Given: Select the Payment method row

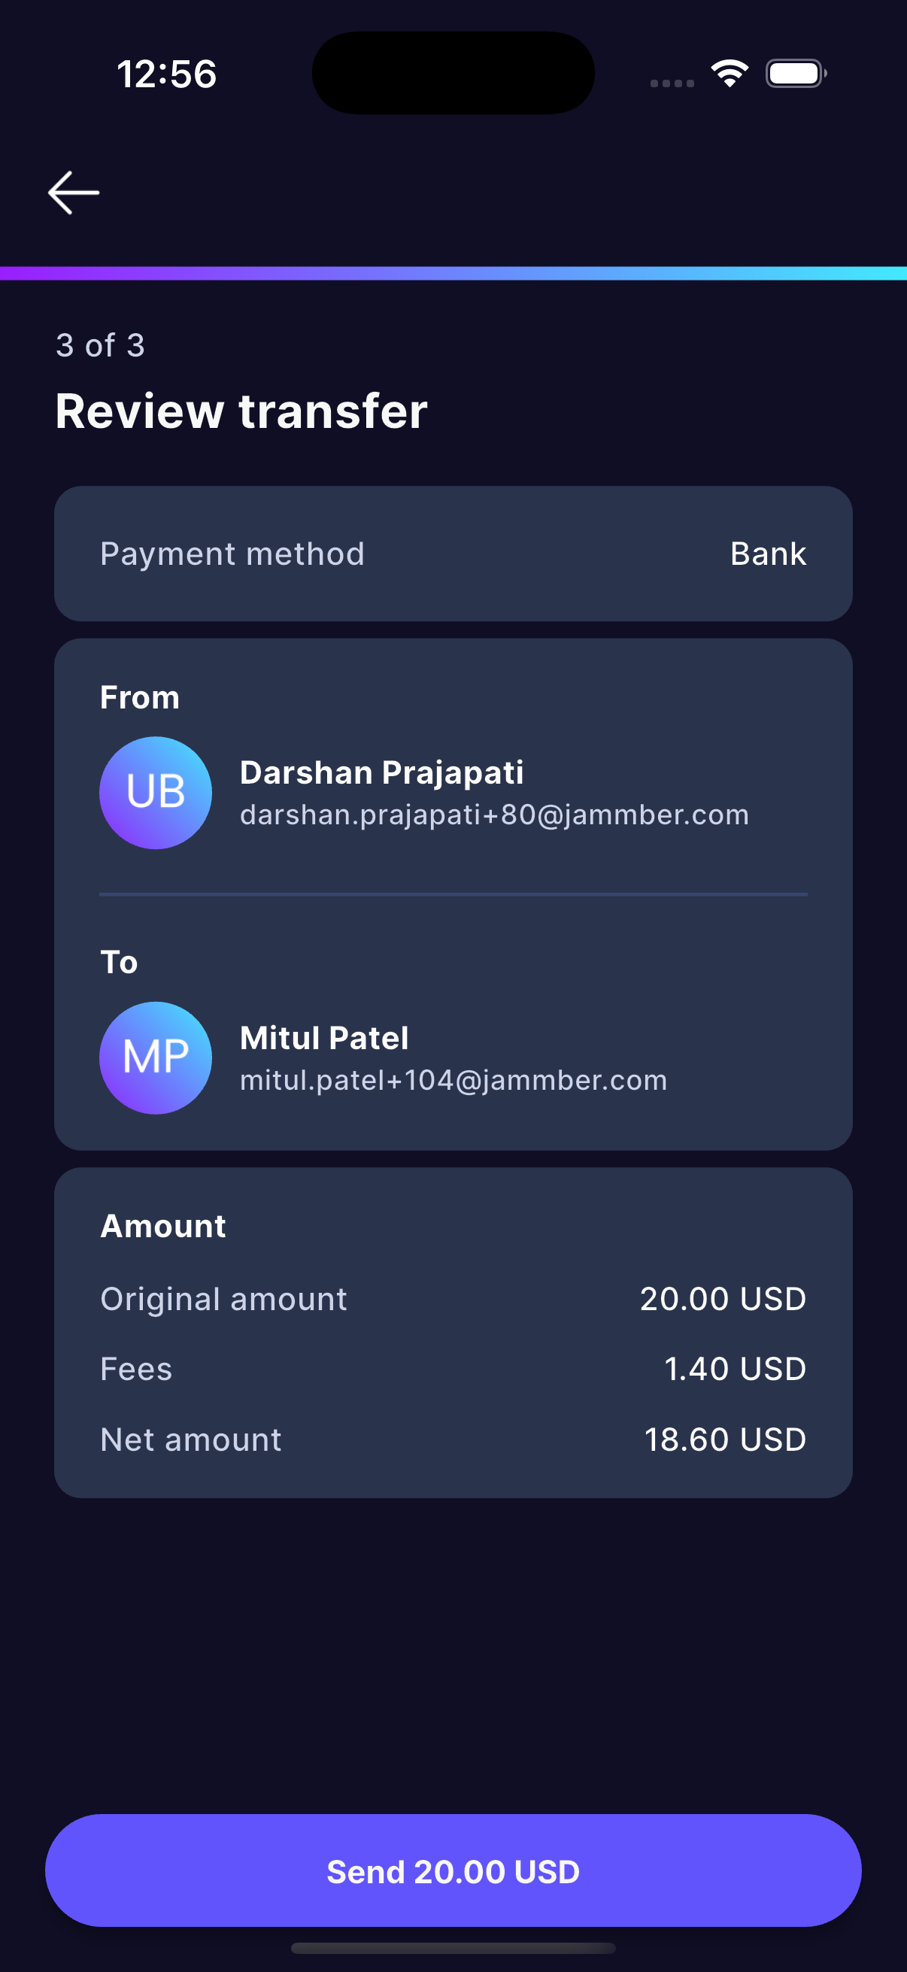Looking at the screenshot, I should click(x=453, y=554).
